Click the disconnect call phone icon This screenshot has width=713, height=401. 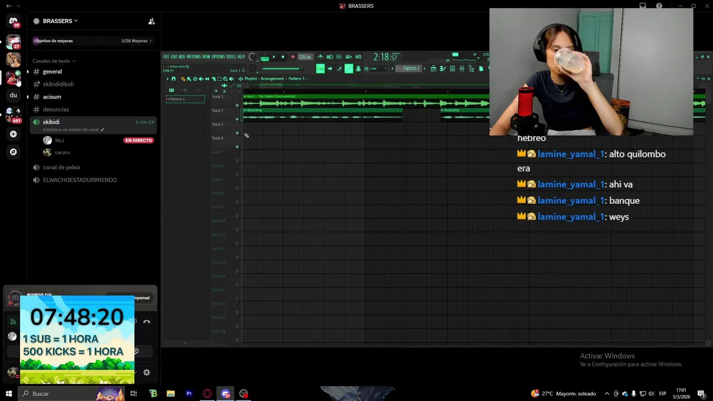click(146, 321)
